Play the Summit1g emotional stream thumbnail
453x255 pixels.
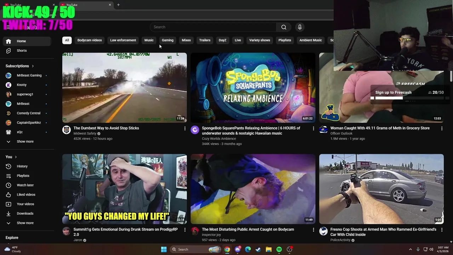(125, 189)
